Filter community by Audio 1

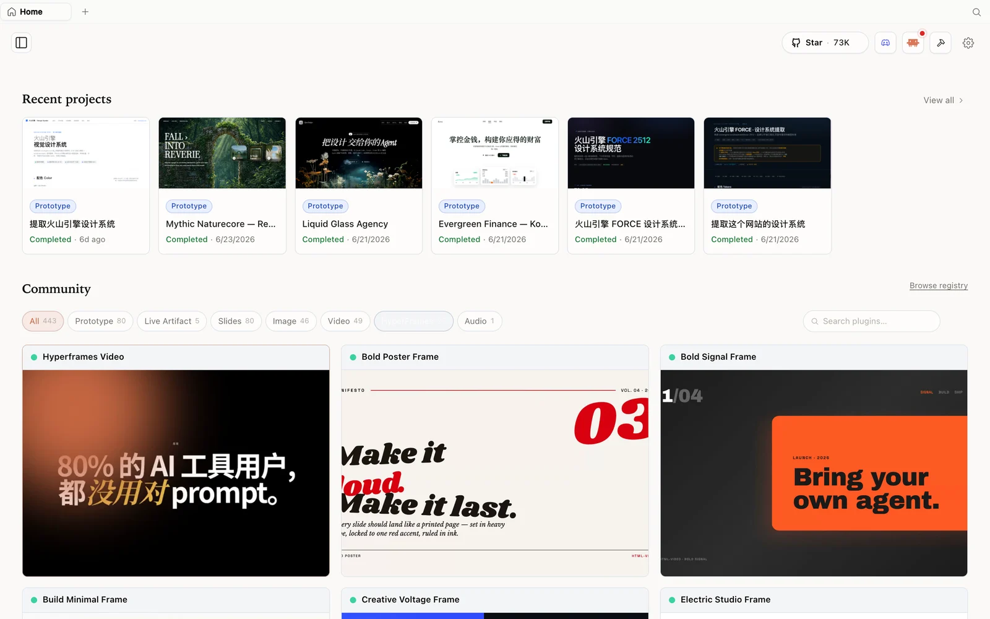pyautogui.click(x=480, y=321)
